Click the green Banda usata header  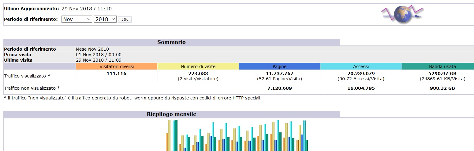[x=442, y=67]
